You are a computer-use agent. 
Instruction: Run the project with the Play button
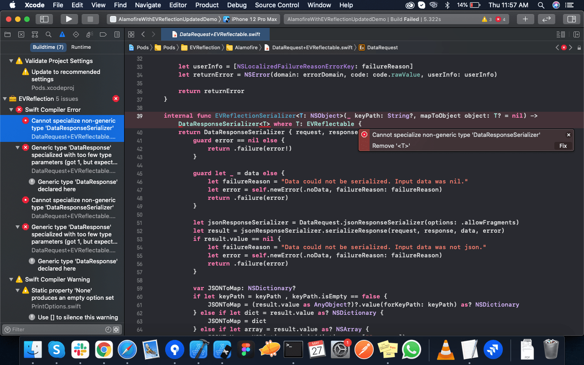(x=69, y=19)
